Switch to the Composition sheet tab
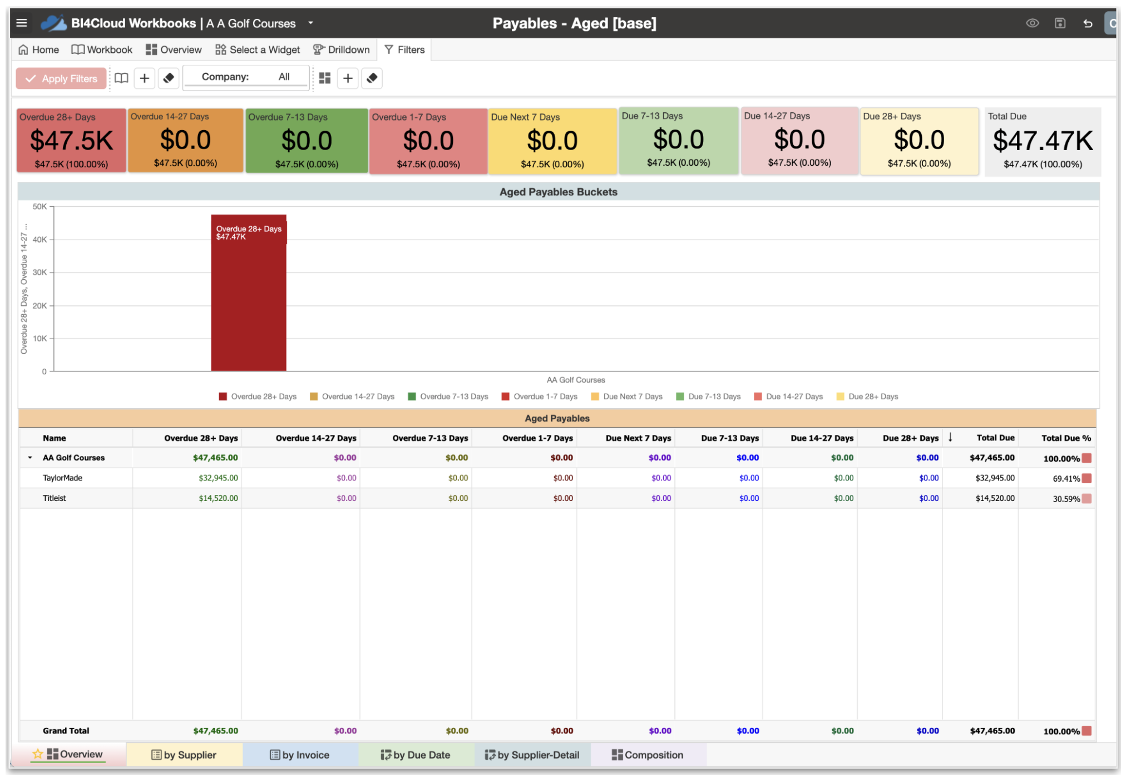This screenshot has width=1126, height=783. [x=648, y=755]
